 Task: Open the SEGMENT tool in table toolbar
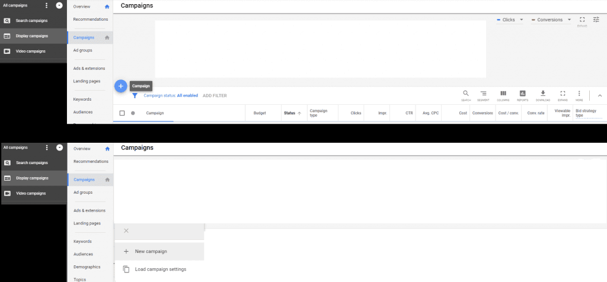[x=483, y=94]
